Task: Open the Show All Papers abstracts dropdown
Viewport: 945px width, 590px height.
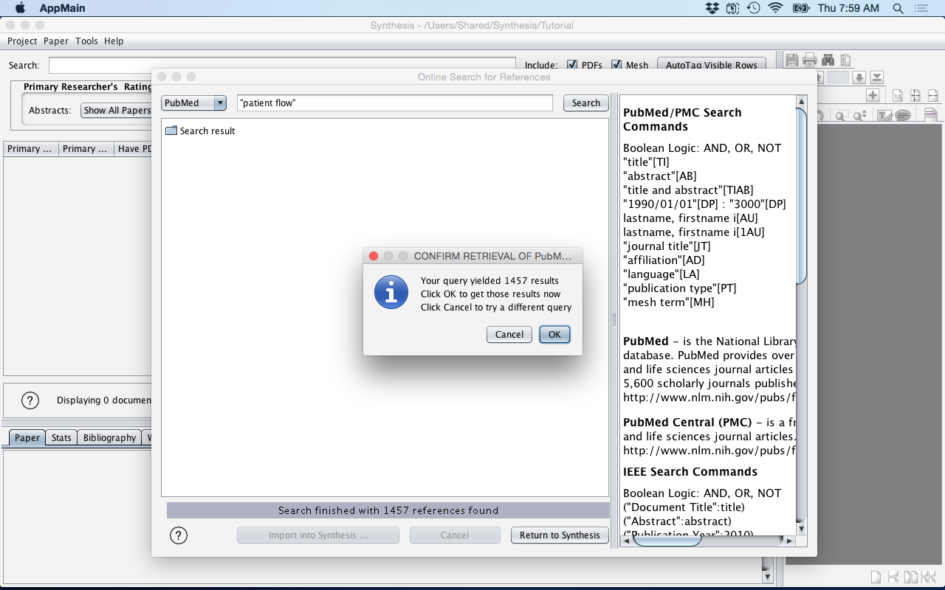Action: (117, 111)
